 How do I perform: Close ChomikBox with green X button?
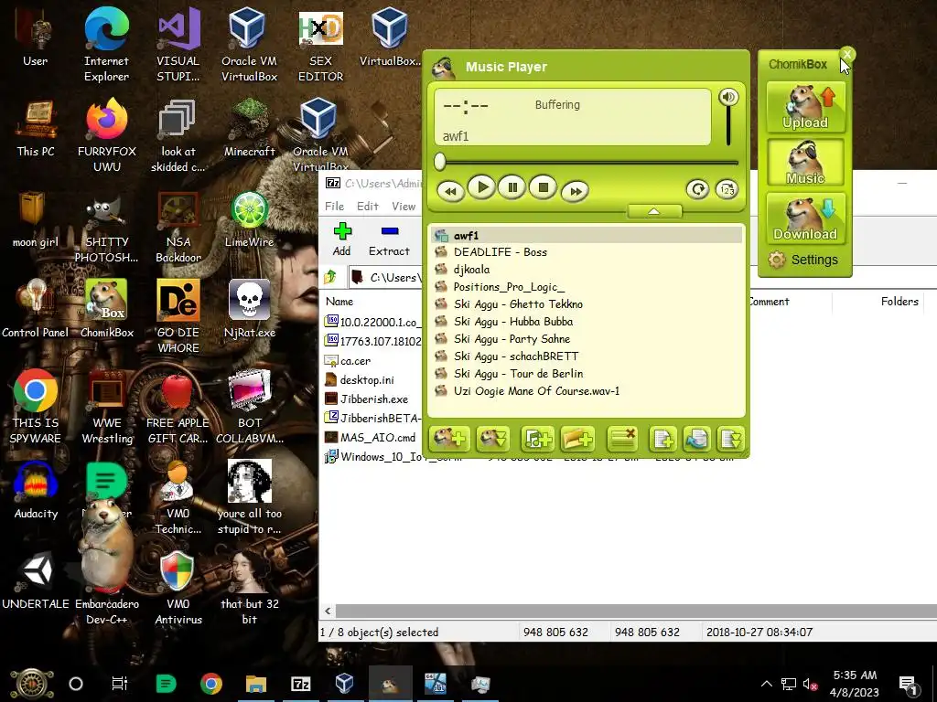pos(846,54)
